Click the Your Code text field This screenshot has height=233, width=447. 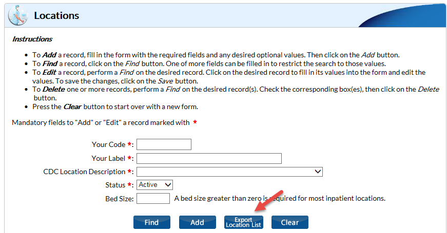164,144
